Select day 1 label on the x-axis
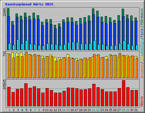The height and width of the screenshot is (113, 145). 9,110
